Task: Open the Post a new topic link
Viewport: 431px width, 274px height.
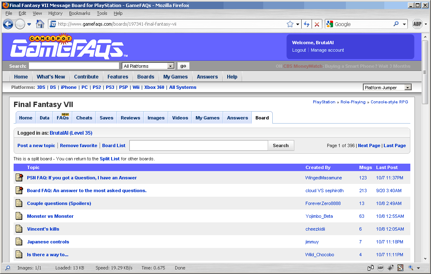Action: pos(36,145)
